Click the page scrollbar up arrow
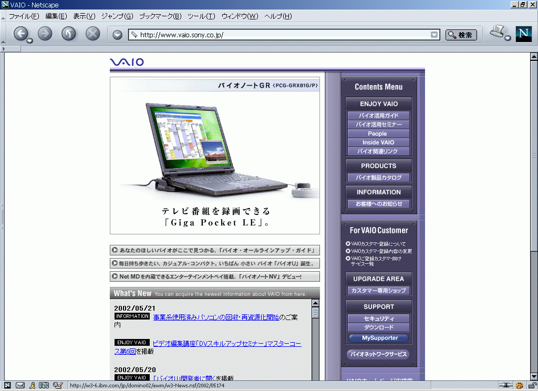 [x=534, y=57]
